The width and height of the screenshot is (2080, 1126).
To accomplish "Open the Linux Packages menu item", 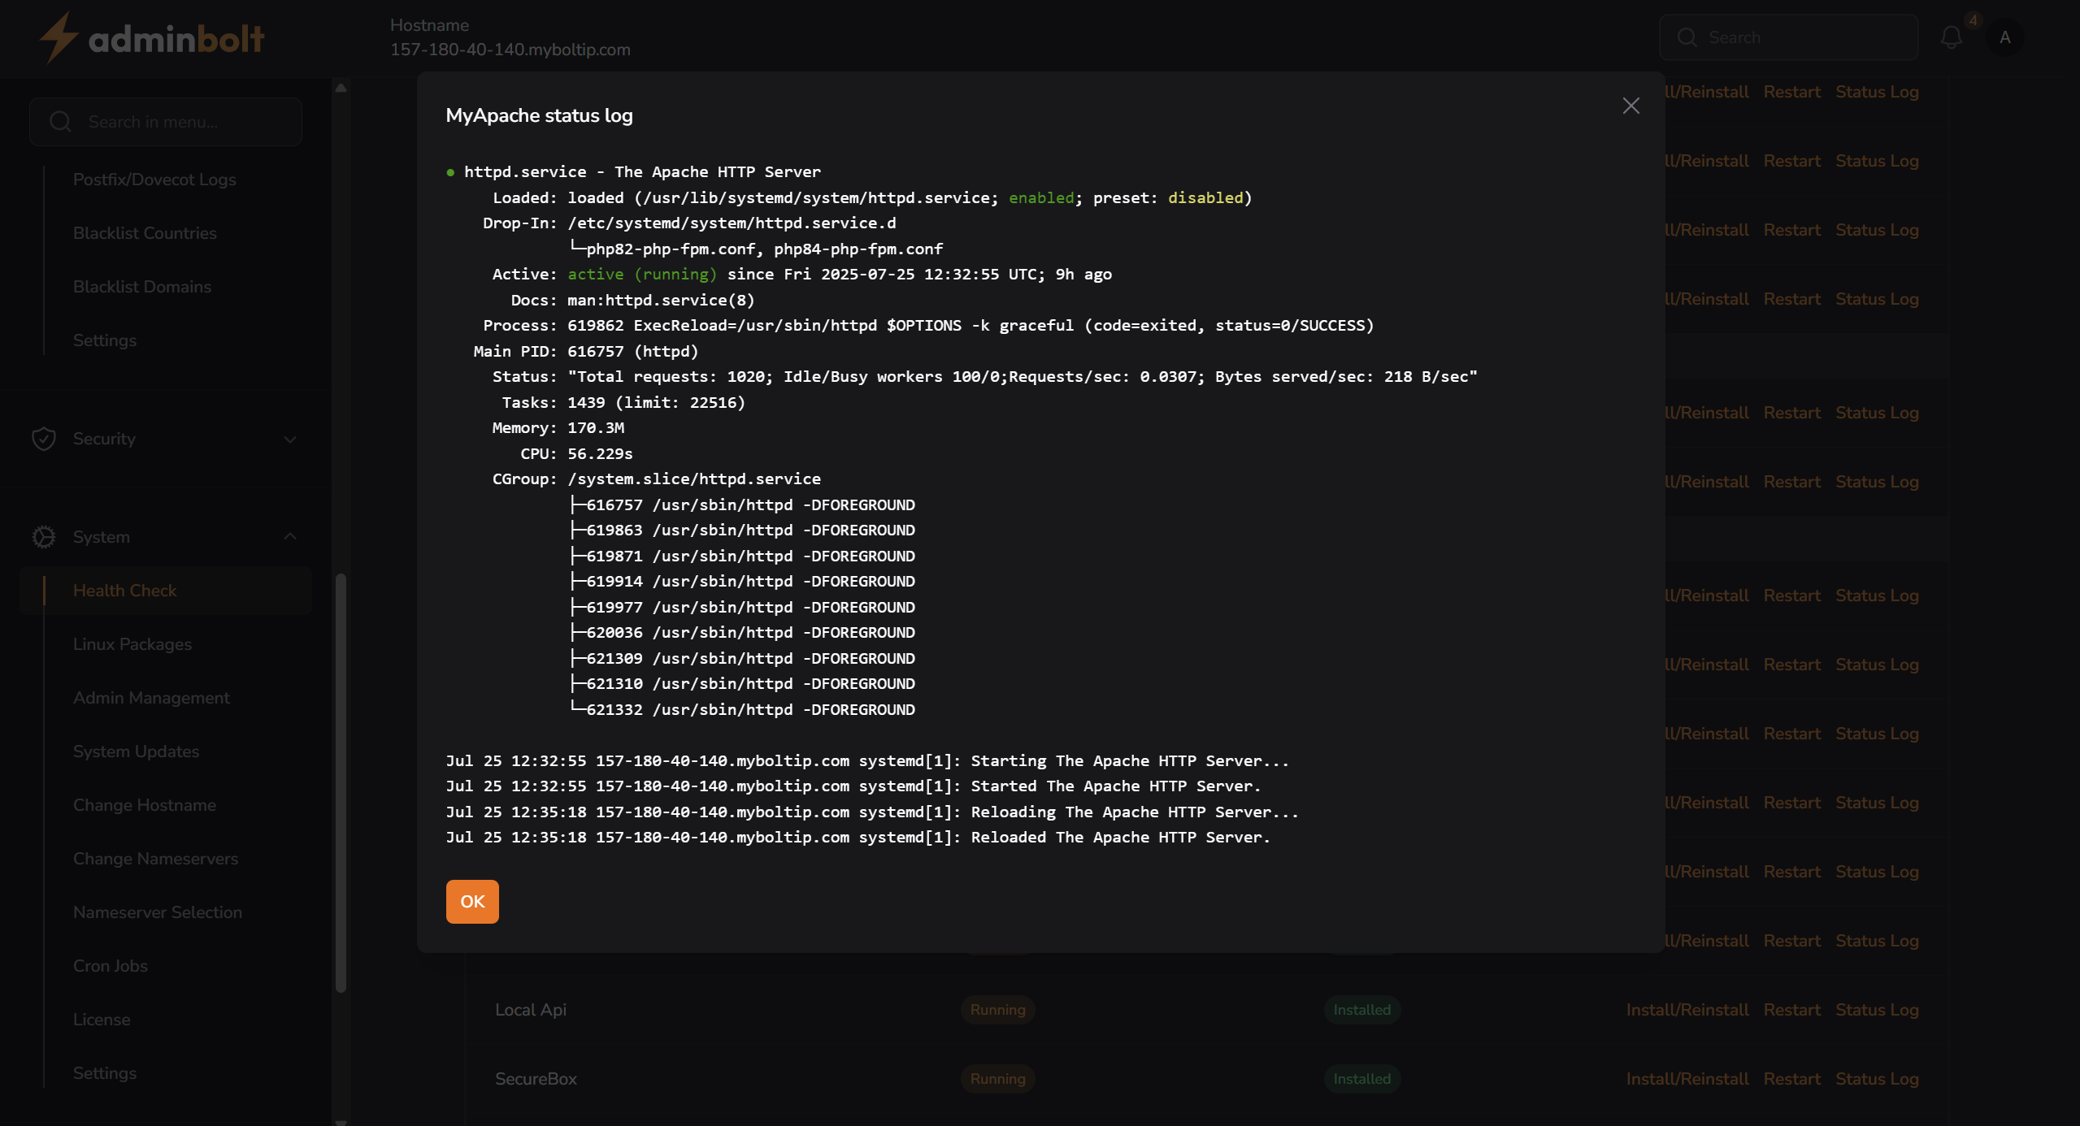I will click(132, 644).
